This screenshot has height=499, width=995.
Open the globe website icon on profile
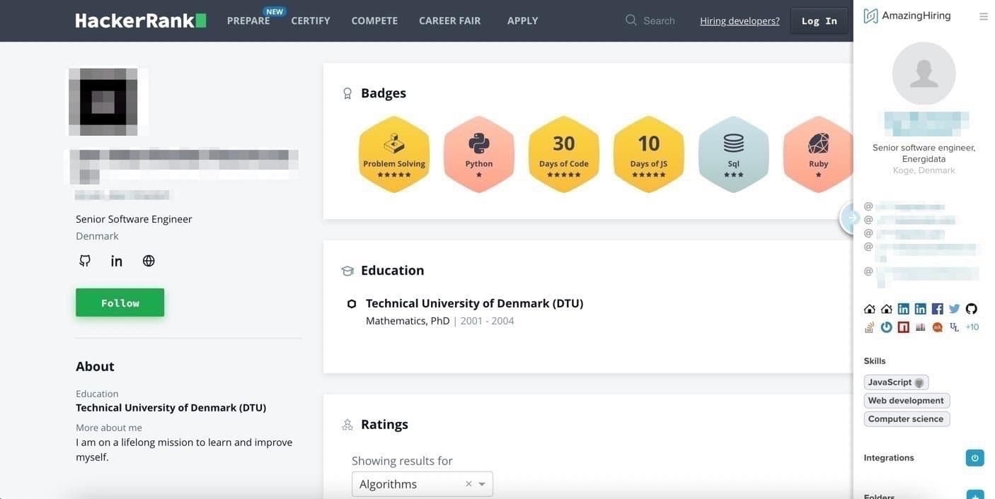point(149,261)
